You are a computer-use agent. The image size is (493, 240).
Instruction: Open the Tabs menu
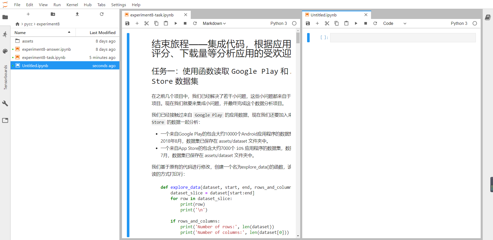point(101,5)
